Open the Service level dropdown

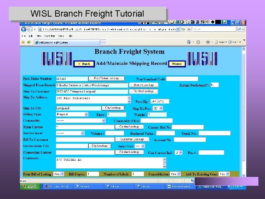(x=70, y=133)
